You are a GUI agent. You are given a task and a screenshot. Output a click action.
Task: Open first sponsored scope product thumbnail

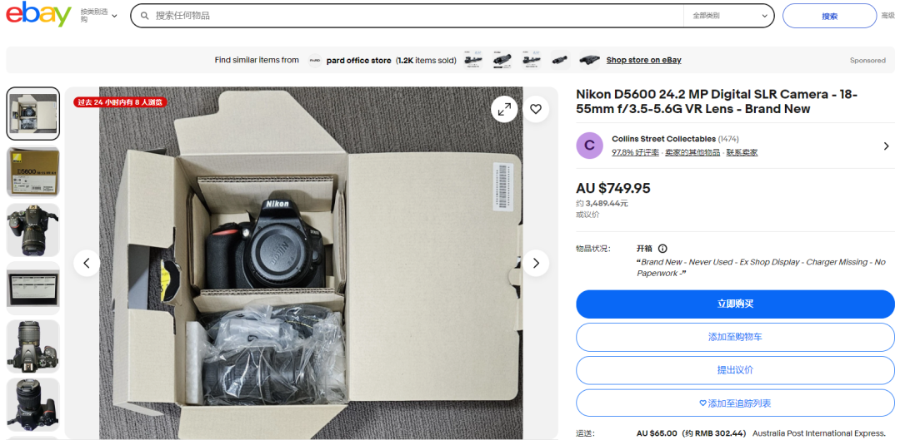[x=473, y=60]
